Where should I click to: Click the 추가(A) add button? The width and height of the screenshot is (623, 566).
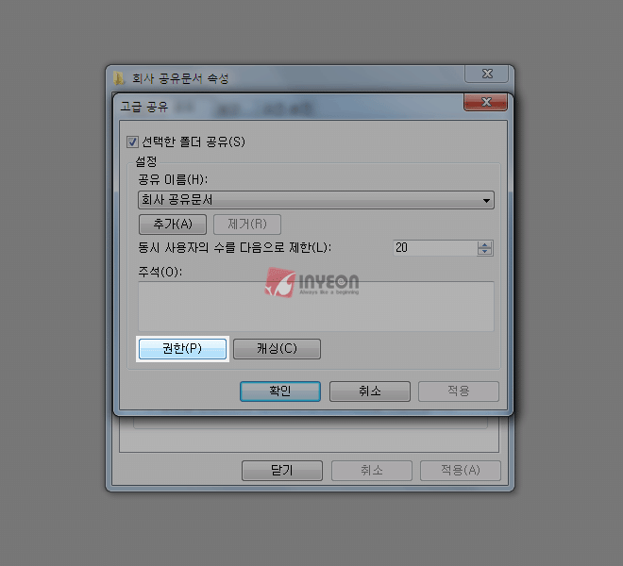pyautogui.click(x=173, y=225)
